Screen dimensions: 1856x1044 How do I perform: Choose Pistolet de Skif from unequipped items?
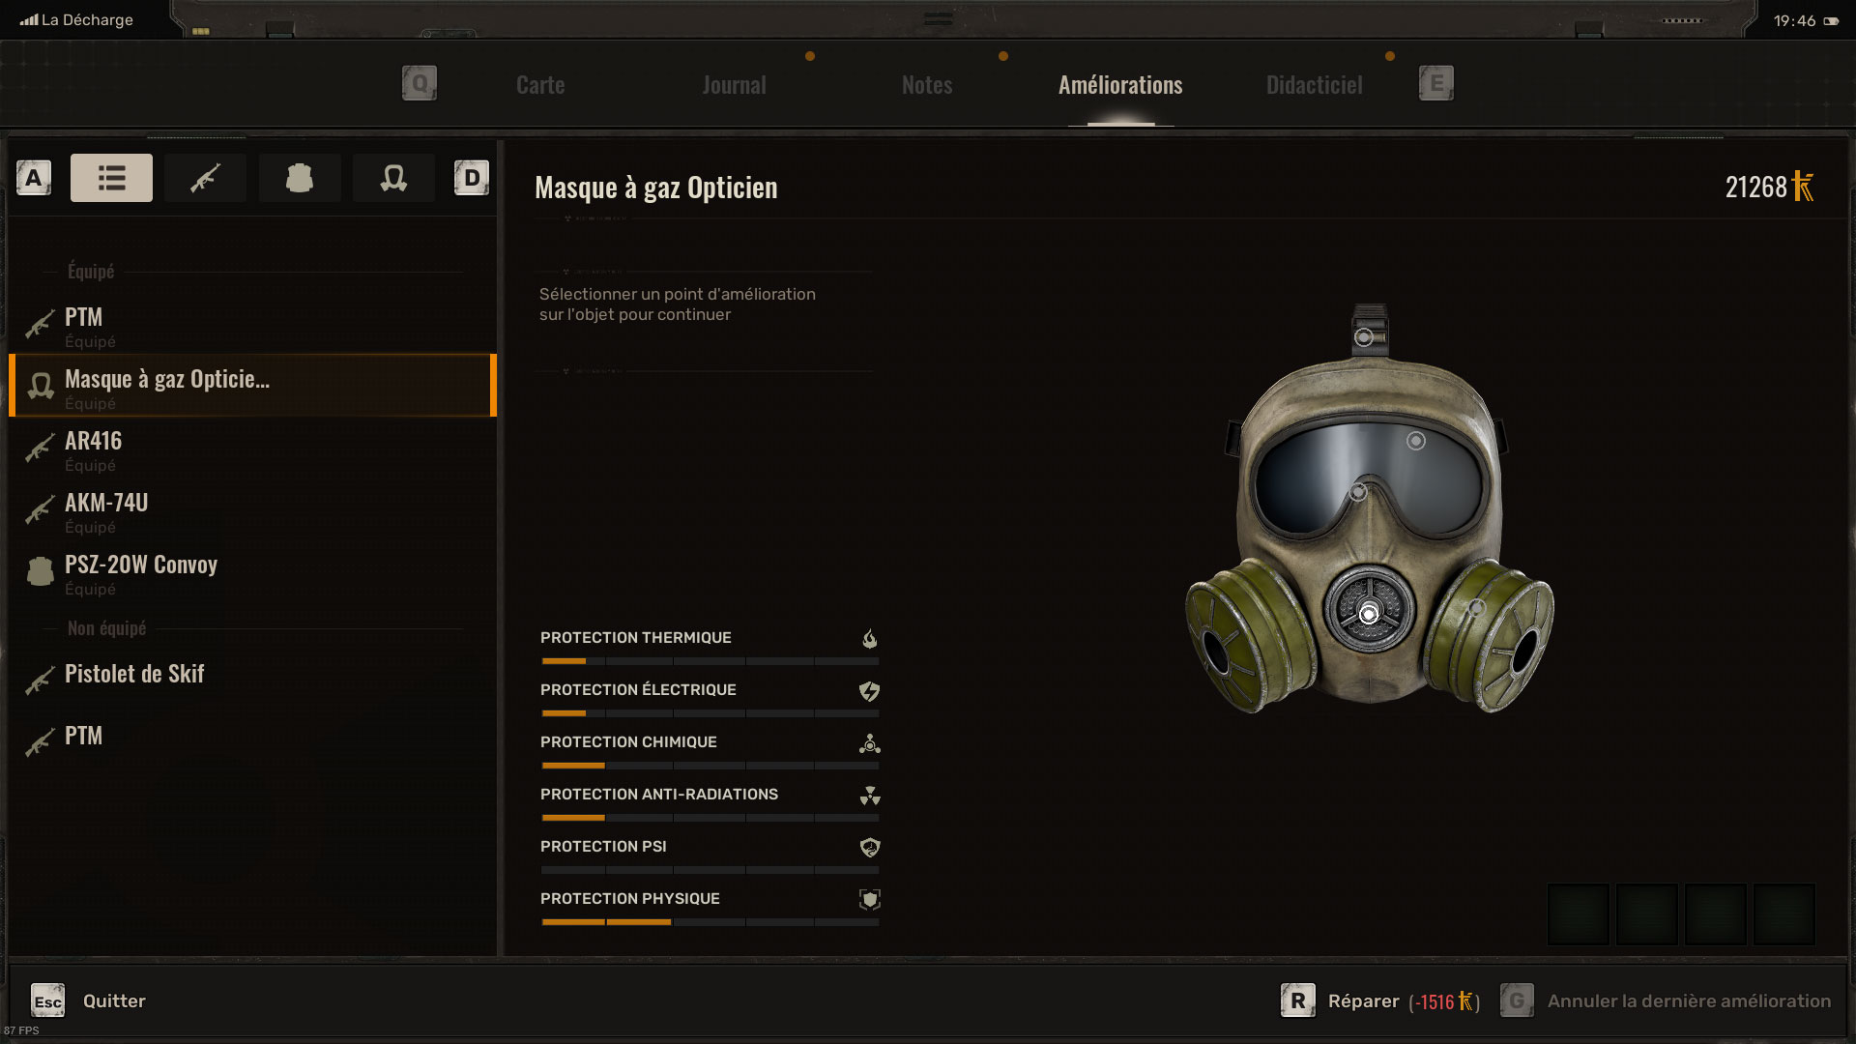[x=253, y=675]
